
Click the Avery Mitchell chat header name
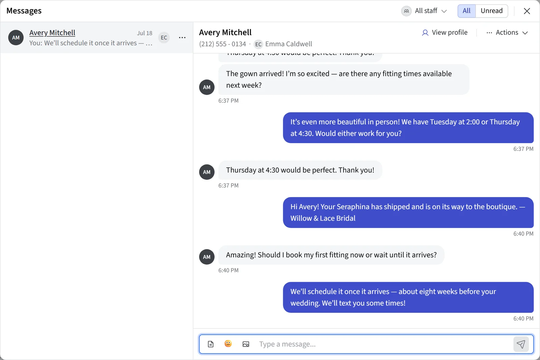(225, 32)
